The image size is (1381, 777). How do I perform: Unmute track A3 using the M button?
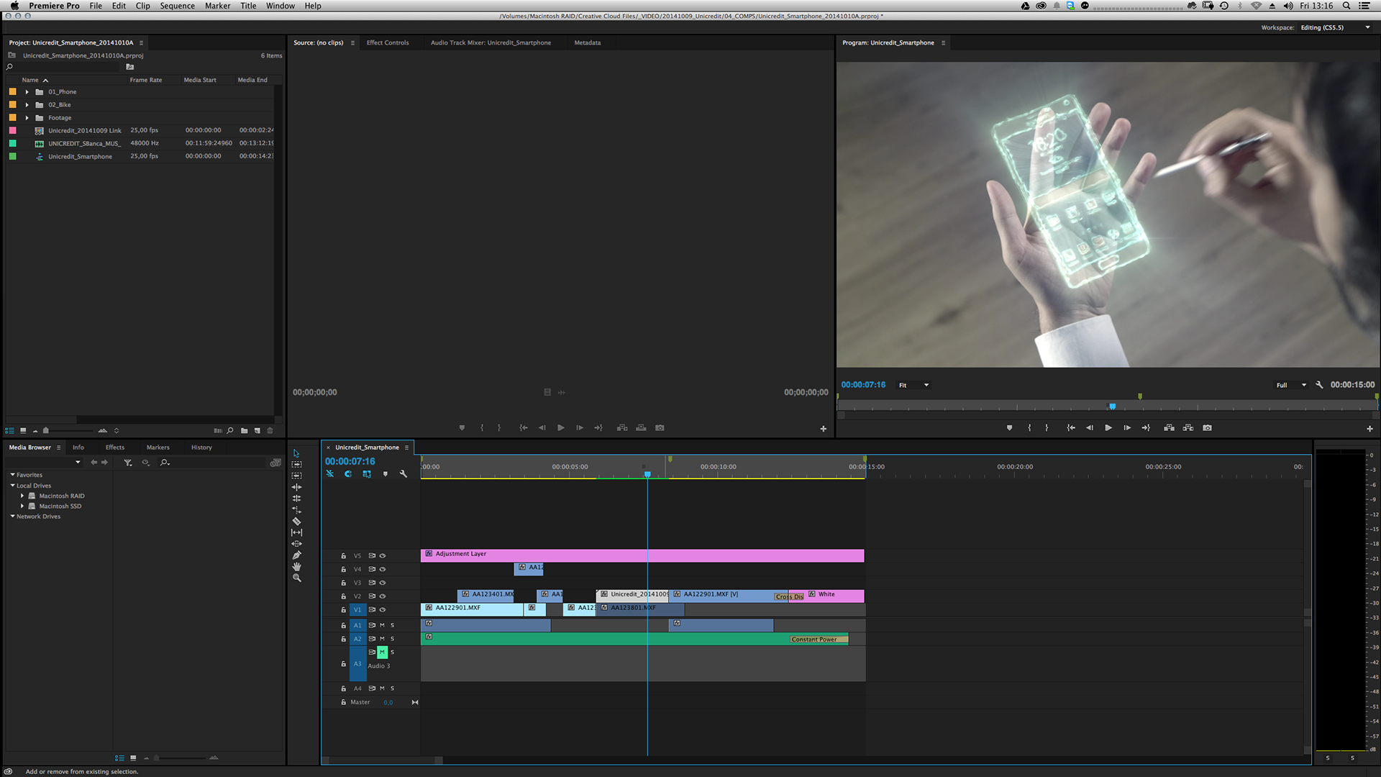coord(383,653)
